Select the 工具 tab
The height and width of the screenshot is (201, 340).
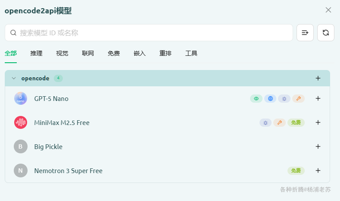tap(191, 54)
